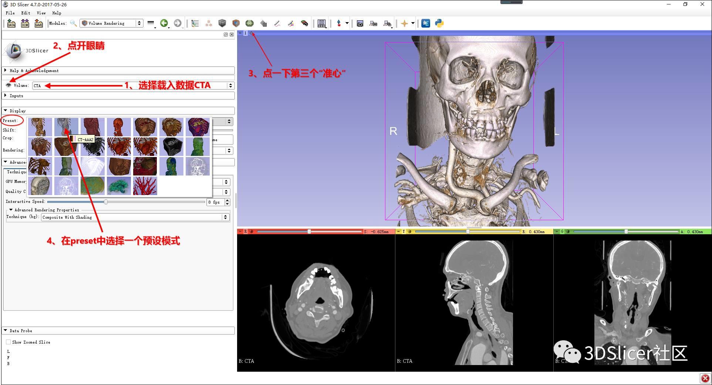The width and height of the screenshot is (712, 385).
Task: Open the Models module green shape icon
Action: (x=250, y=23)
